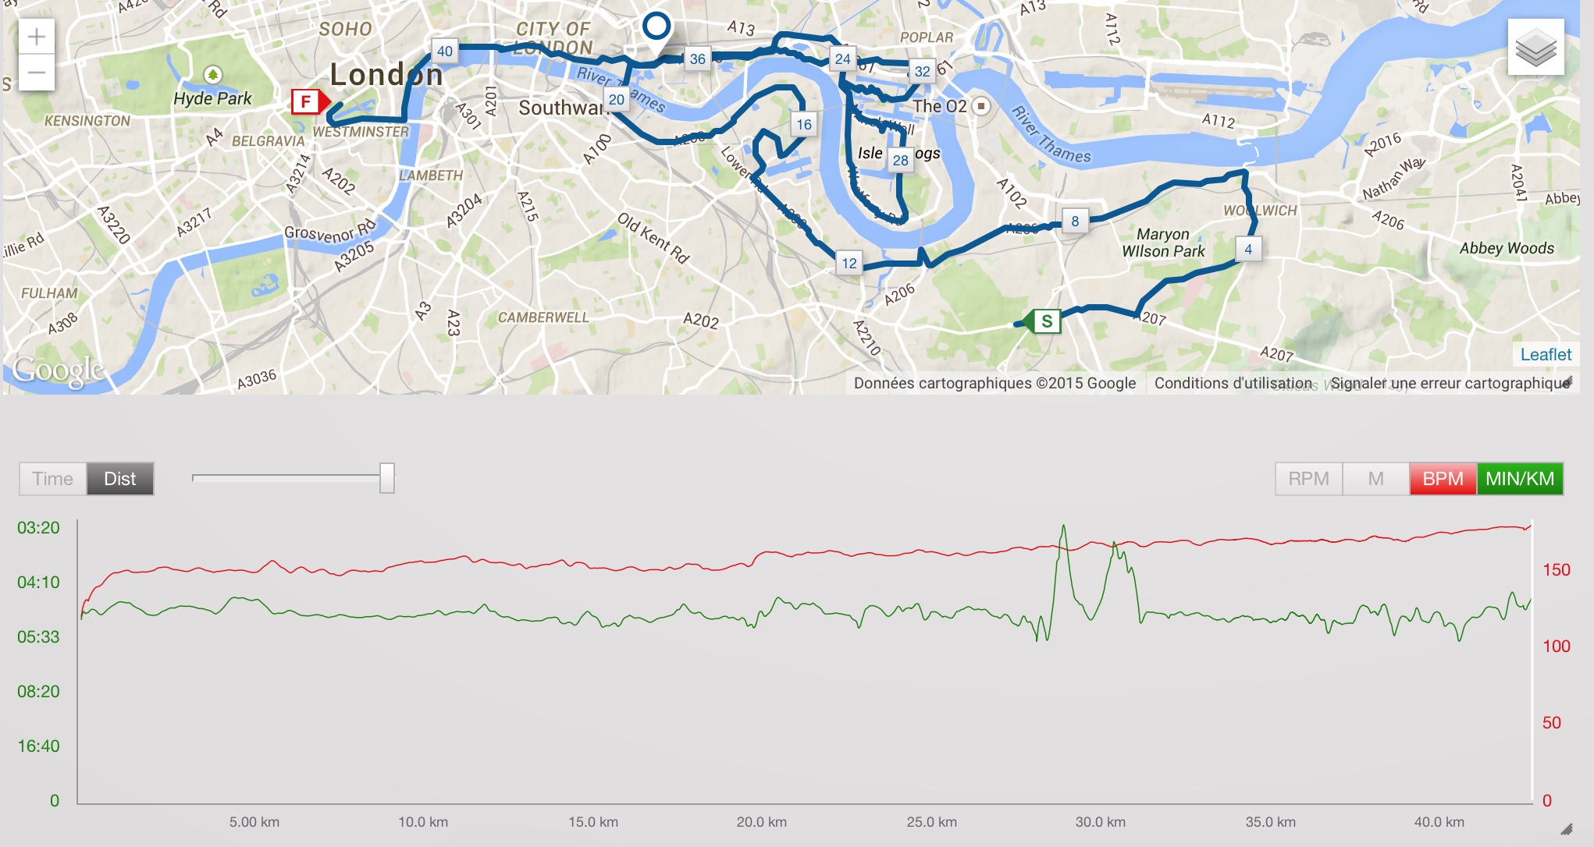Select the kilometer 40 route marker
This screenshot has width=1594, height=847.
click(x=444, y=51)
